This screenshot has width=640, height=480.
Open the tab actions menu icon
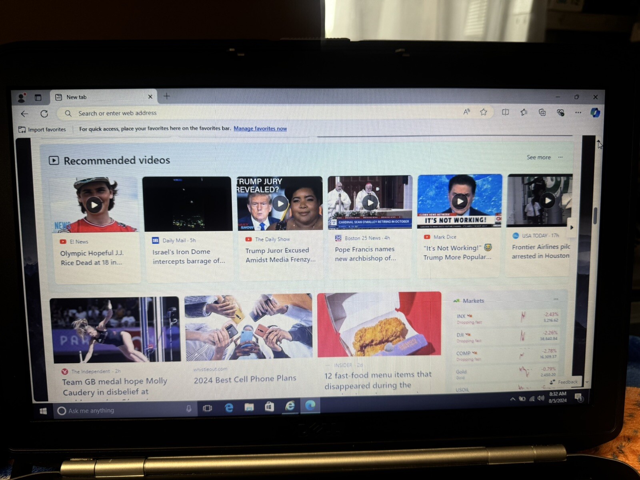[x=38, y=97]
